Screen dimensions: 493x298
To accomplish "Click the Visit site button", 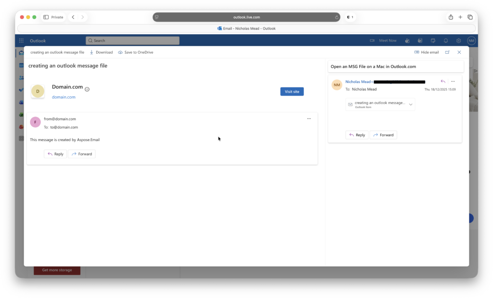I will tap(292, 91).
